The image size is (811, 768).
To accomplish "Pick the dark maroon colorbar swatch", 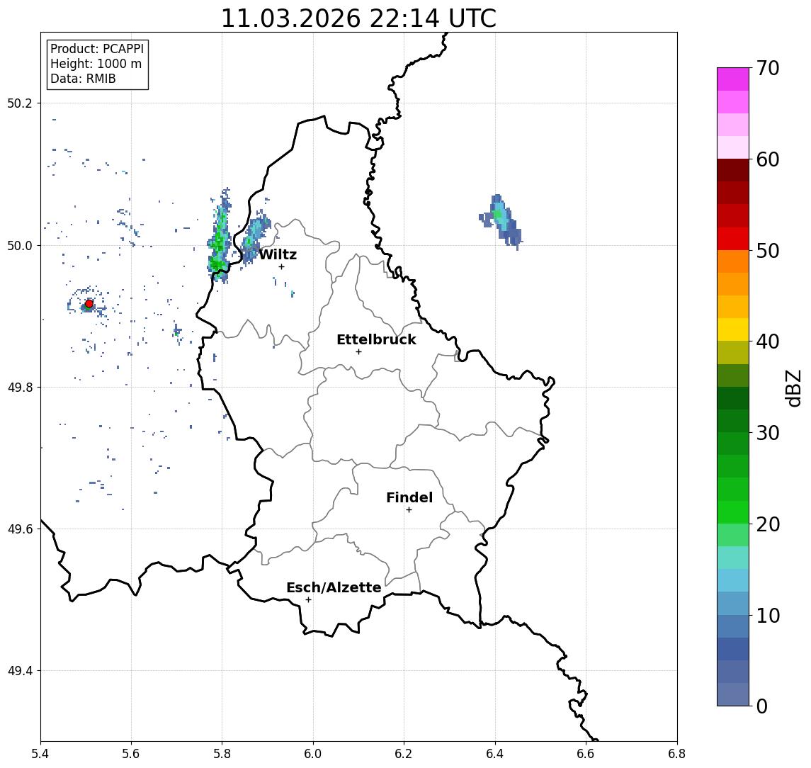I will [733, 170].
